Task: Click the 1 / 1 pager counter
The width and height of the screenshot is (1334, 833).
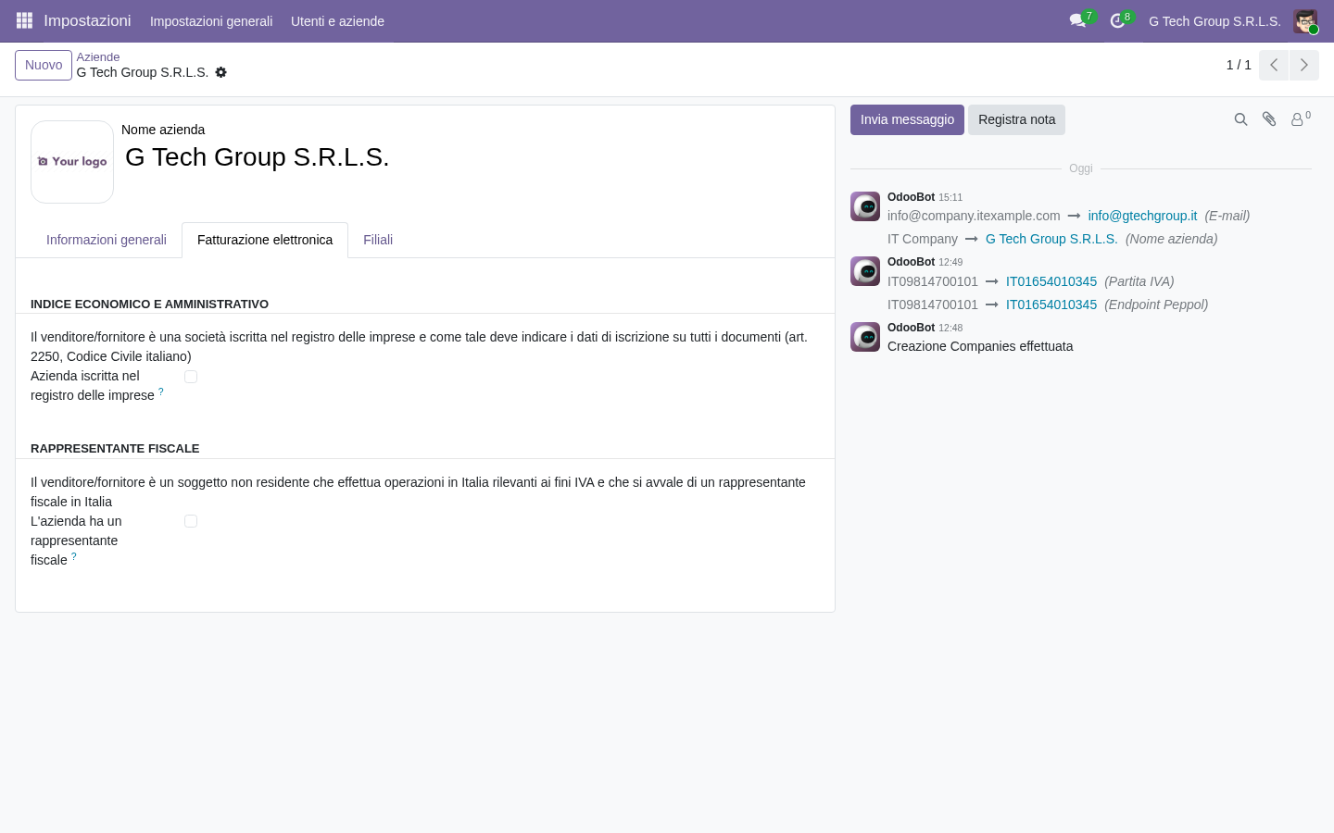Action: pyautogui.click(x=1239, y=65)
